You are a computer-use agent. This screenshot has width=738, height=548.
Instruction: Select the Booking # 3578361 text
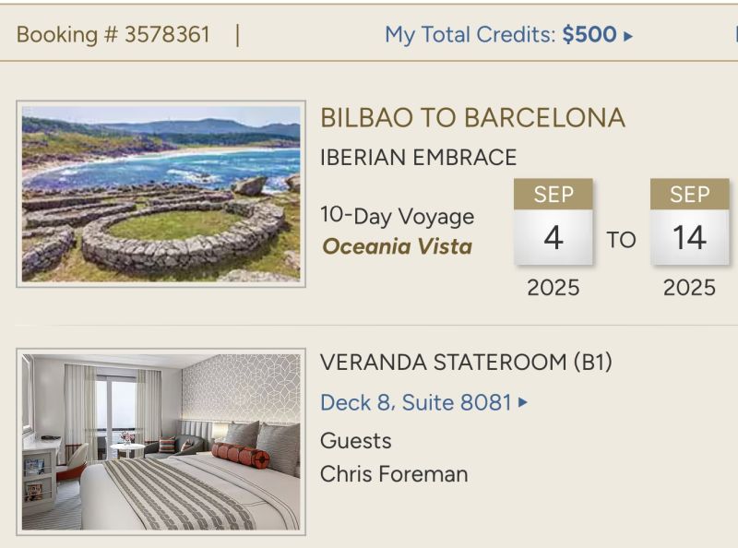click(x=113, y=35)
